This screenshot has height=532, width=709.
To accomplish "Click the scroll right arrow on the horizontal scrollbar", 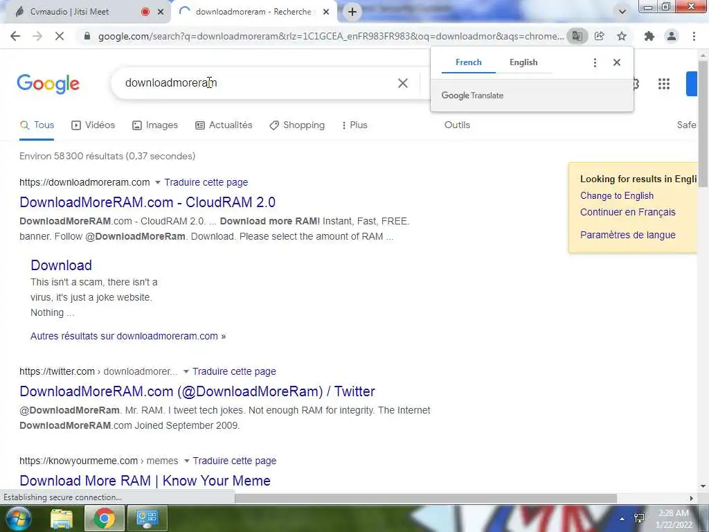I will click(692, 498).
